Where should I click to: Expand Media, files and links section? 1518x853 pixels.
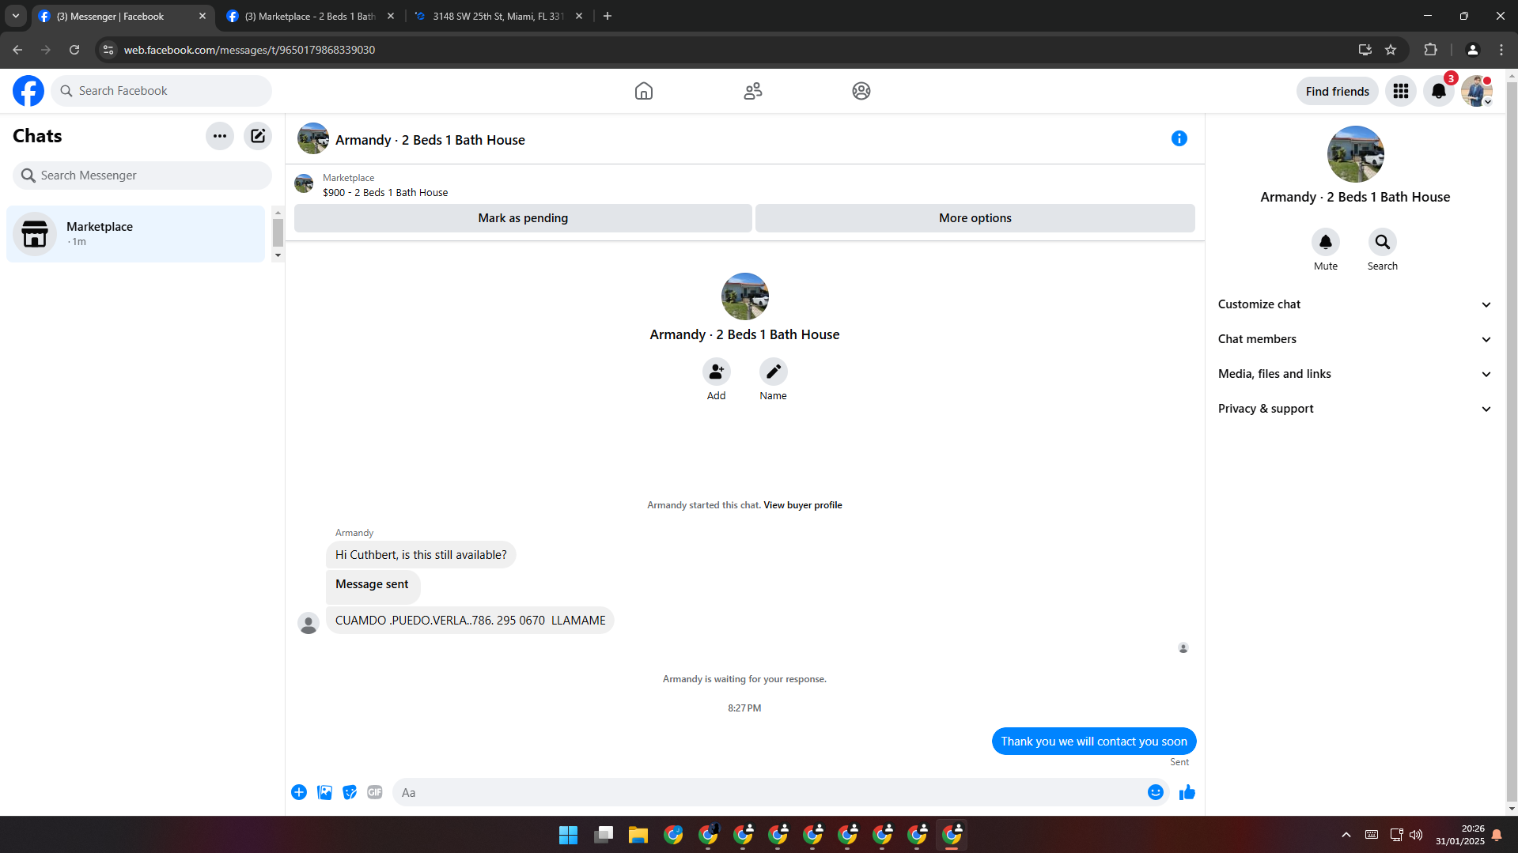click(x=1355, y=374)
